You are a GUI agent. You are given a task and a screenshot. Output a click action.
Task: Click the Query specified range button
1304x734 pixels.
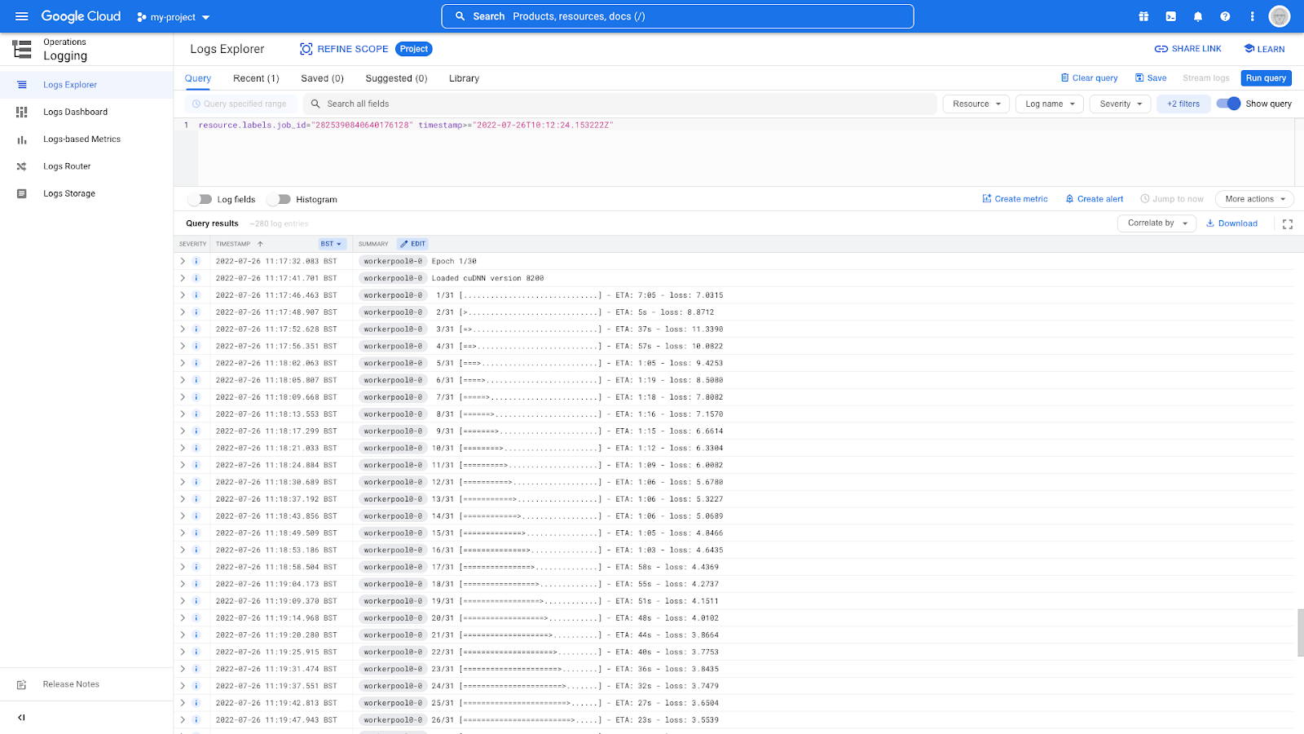coord(240,104)
